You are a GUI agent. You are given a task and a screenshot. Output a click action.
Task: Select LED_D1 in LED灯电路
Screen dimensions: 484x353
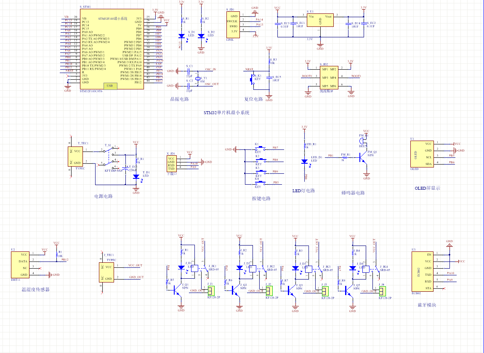(304, 161)
